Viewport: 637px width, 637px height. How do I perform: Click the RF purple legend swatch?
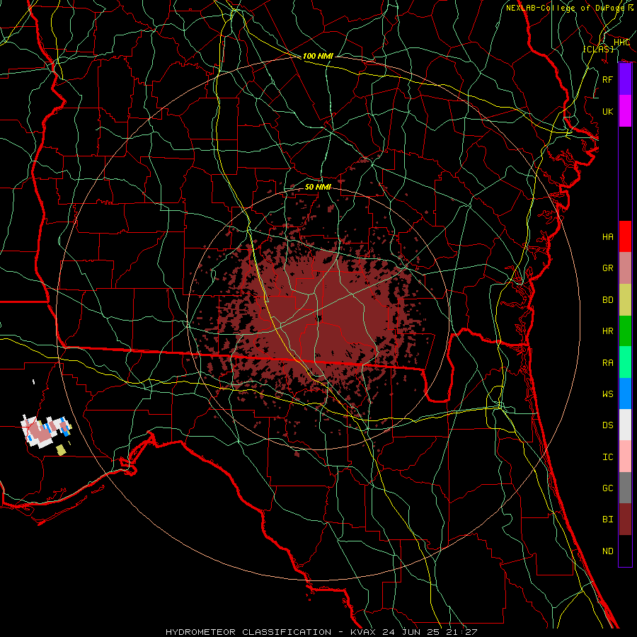(625, 79)
